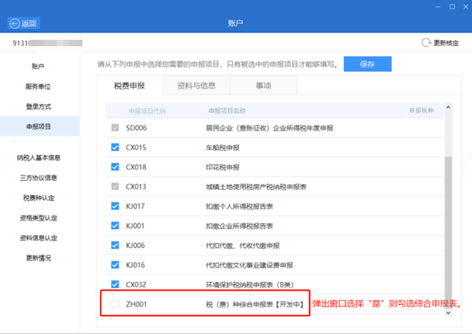The height and width of the screenshot is (334, 472).
Task: Click the 返回 back button
Action: click(23, 23)
